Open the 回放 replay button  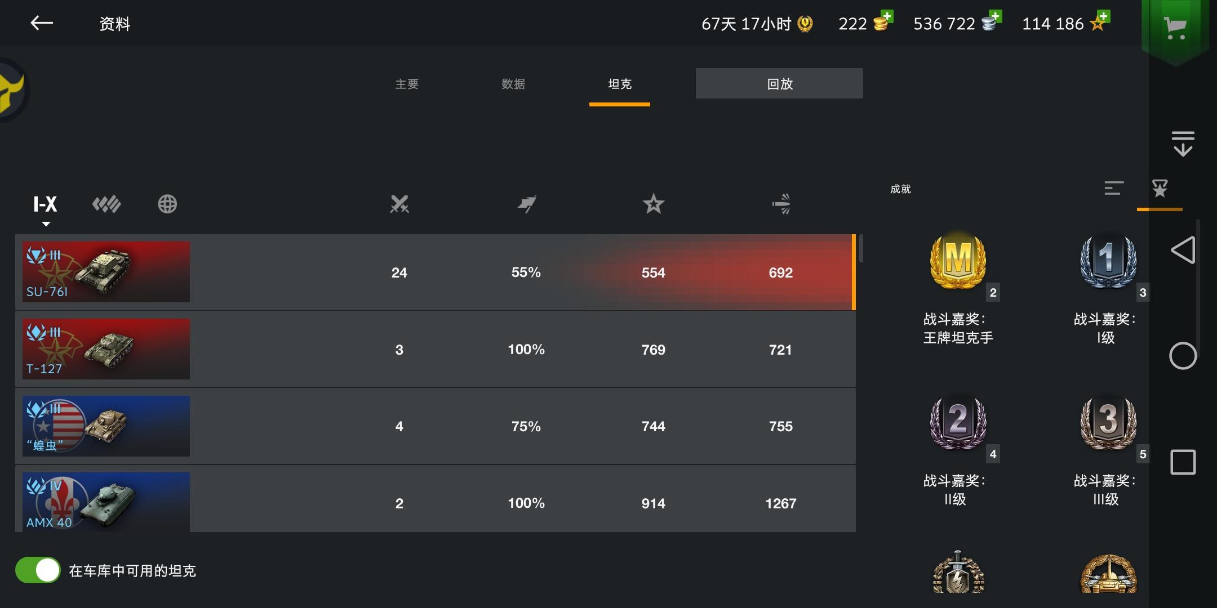coord(779,83)
